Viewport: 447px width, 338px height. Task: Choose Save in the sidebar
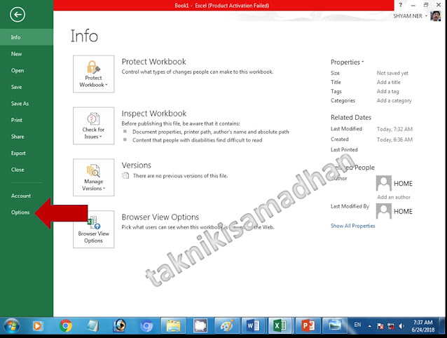pos(27,87)
